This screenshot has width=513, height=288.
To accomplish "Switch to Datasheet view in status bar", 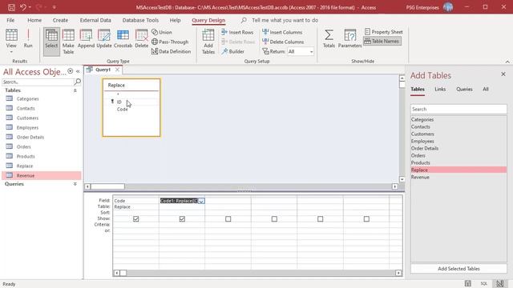I will point(468,283).
